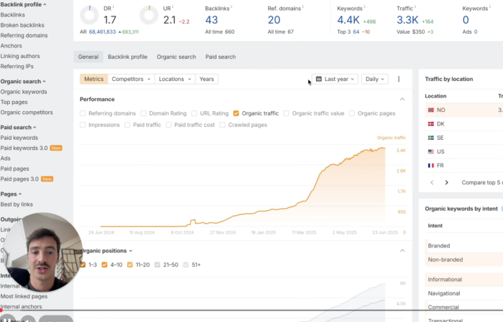The height and width of the screenshot is (322, 503).
Task: Click the calendar icon in Last year
Action: [x=318, y=79]
